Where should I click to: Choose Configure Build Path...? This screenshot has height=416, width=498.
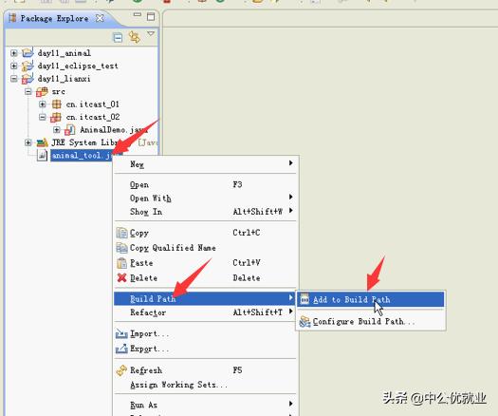(370, 322)
